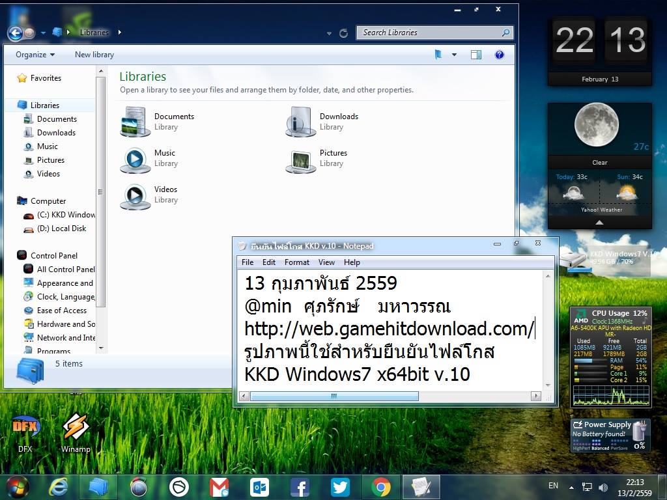Screen dimensions: 667x500
Task: Select Network and Internet entry
Action: click(x=66, y=338)
